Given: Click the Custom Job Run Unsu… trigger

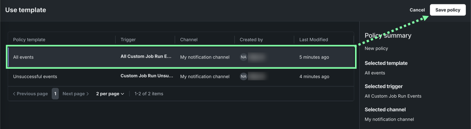Looking at the screenshot, I should coord(147,76).
